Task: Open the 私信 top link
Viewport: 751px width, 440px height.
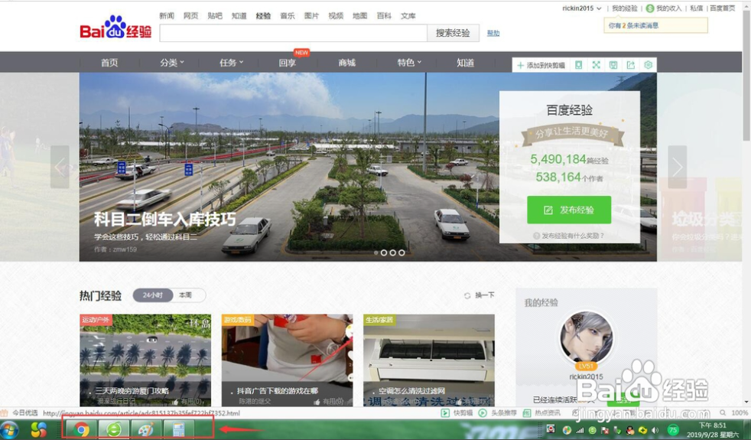Action: click(x=697, y=8)
